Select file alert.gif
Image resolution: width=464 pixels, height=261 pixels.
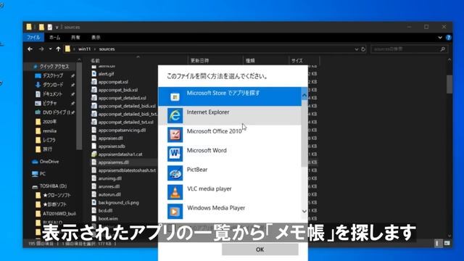pos(106,74)
